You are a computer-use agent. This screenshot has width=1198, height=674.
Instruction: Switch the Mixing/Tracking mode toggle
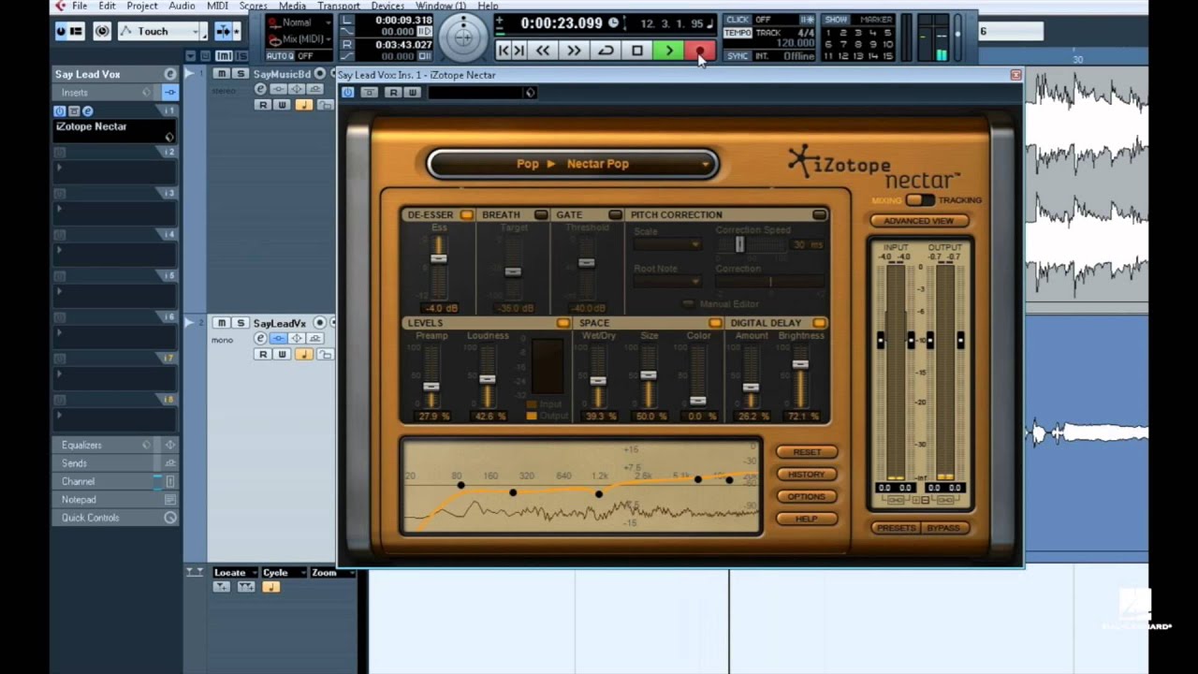920,200
